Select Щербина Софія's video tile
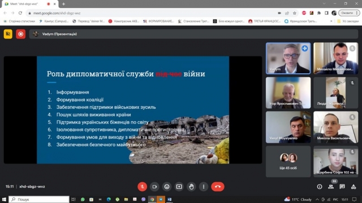 tap(335, 162)
